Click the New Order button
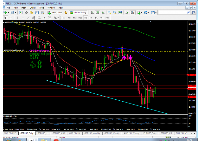This screenshot has height=141, width=198. (55, 12)
